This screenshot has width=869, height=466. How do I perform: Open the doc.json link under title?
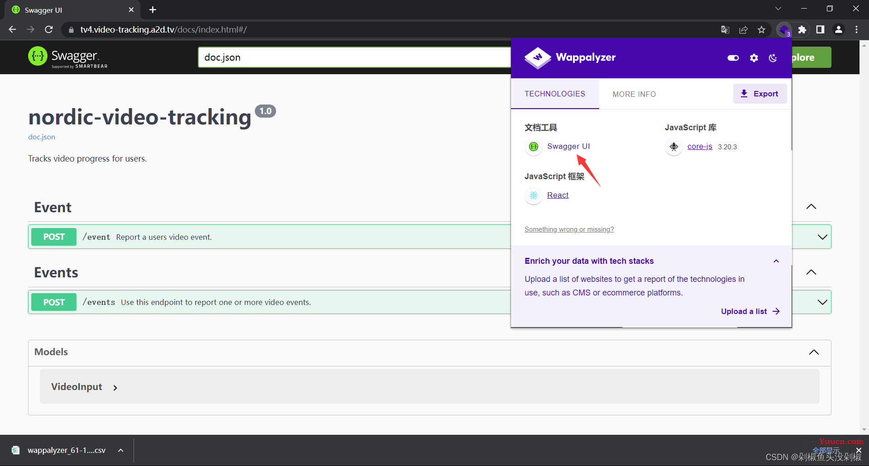(42, 137)
